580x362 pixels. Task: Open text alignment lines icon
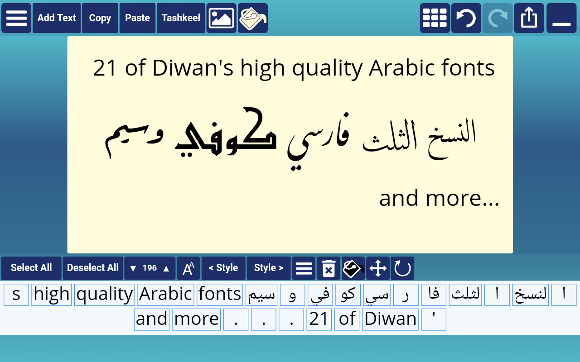pyautogui.click(x=304, y=268)
